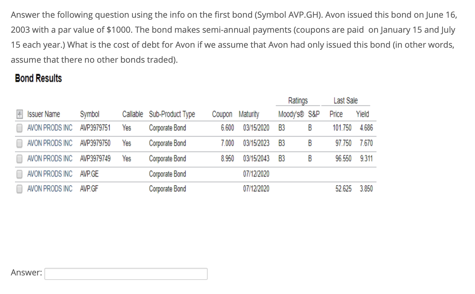Click the Callable column header
The width and height of the screenshot is (475, 294).
pos(132,114)
